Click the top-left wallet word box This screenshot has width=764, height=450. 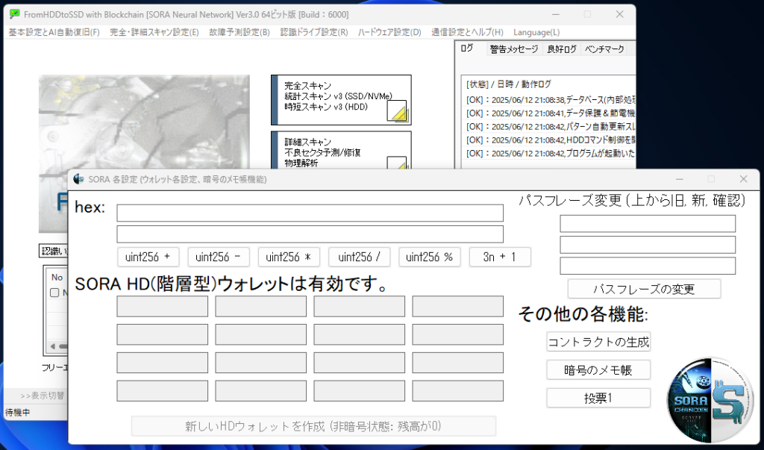pos(162,306)
